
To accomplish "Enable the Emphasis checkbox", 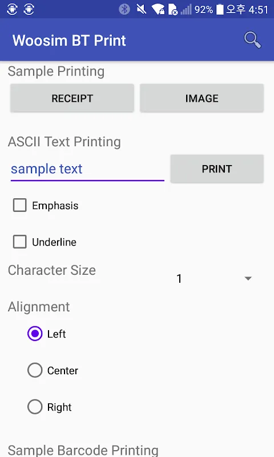I will click(x=20, y=206).
